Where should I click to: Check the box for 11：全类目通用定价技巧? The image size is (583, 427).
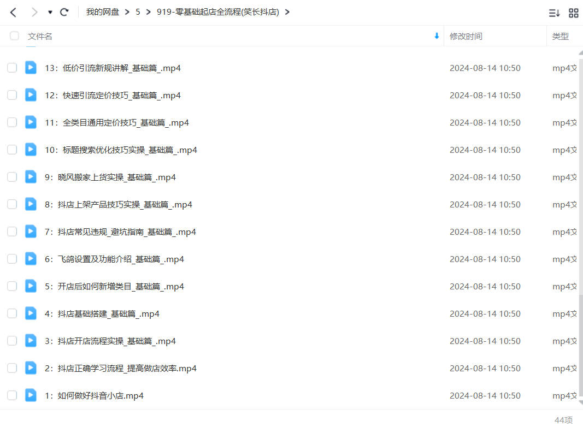tap(12, 122)
